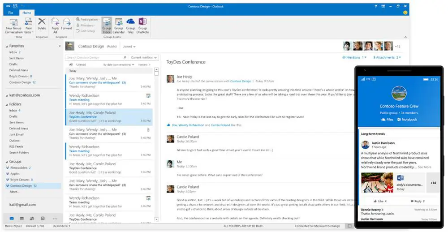This screenshot has width=448, height=232.
Task: Switch to Mail in the navigation bar
Action: tap(12, 219)
